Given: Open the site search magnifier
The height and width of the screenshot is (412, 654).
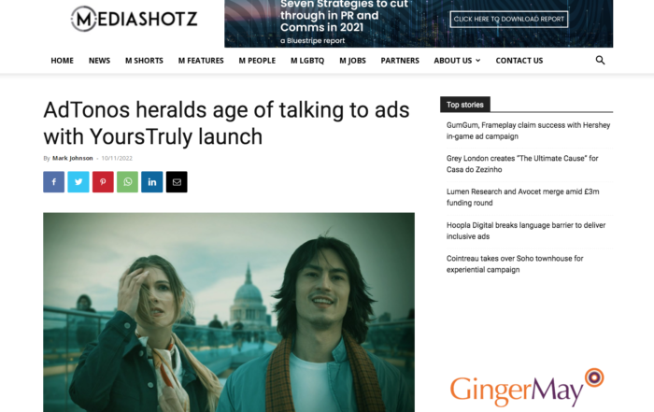Looking at the screenshot, I should point(600,61).
